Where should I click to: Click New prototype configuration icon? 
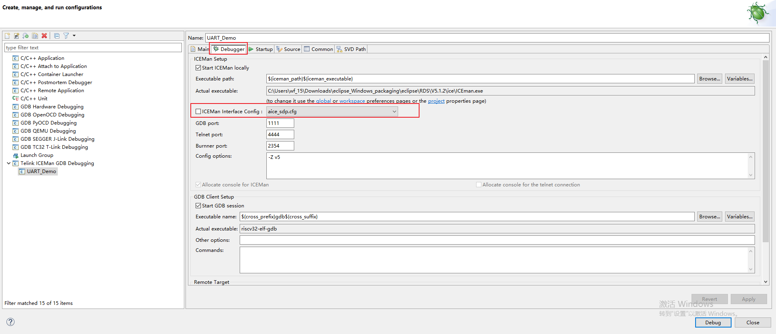[17, 36]
